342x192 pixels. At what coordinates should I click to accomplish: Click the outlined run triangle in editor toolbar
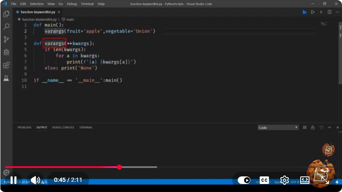click(313, 12)
